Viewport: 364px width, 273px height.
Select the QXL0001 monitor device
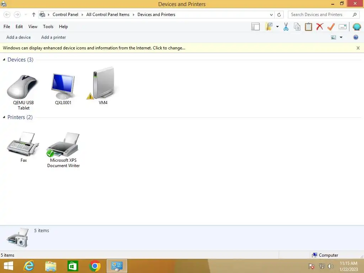point(63,89)
